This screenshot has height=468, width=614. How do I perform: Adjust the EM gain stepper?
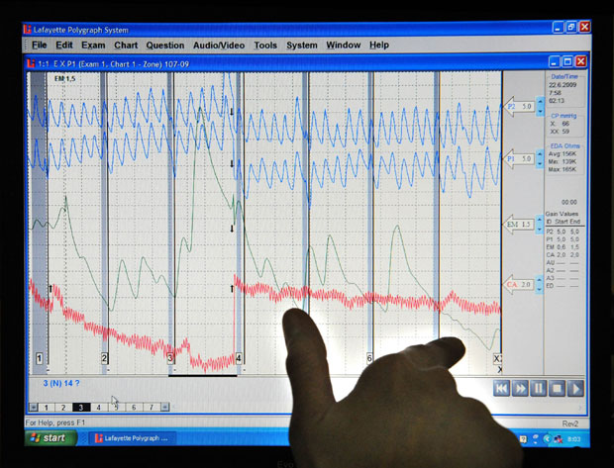pyautogui.click(x=541, y=226)
